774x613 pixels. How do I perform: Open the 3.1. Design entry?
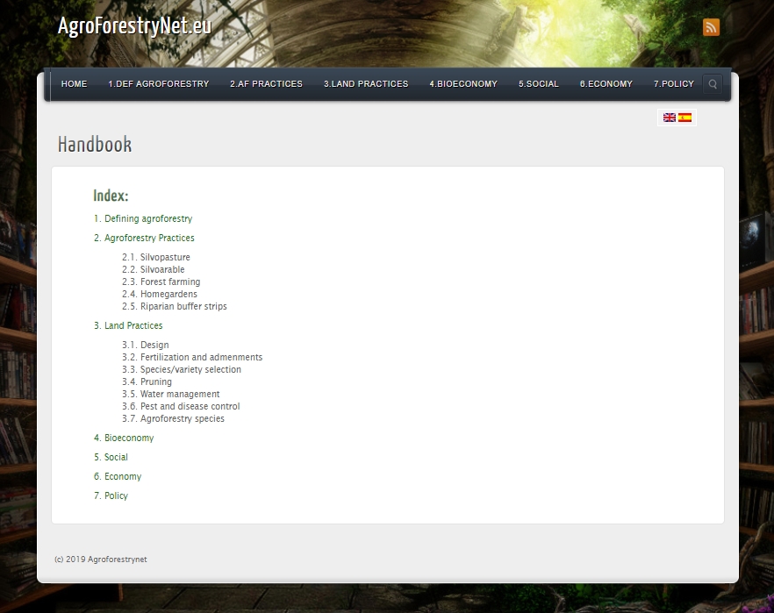[146, 345]
